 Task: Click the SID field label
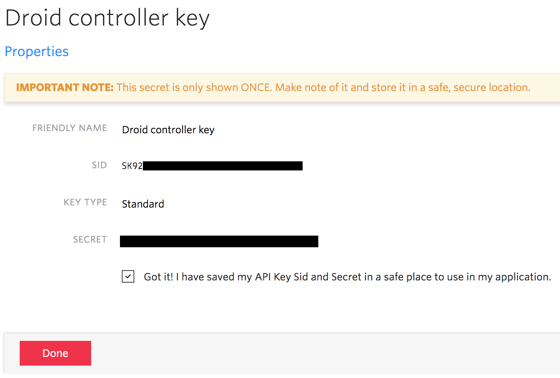coord(99,165)
